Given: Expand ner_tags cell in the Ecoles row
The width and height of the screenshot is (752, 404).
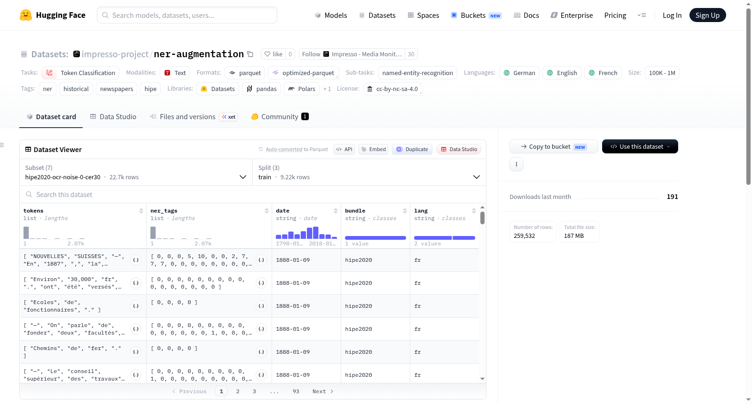Looking at the screenshot, I should [x=261, y=306].
